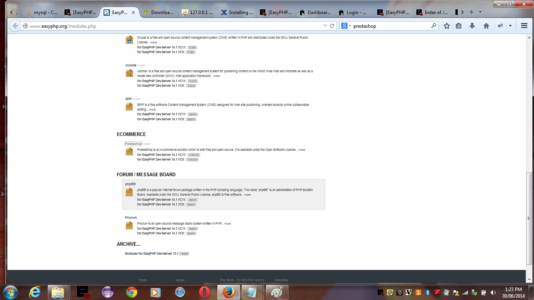Open Safari from the taskbar
This screenshot has width=534, height=300.
click(x=180, y=292)
